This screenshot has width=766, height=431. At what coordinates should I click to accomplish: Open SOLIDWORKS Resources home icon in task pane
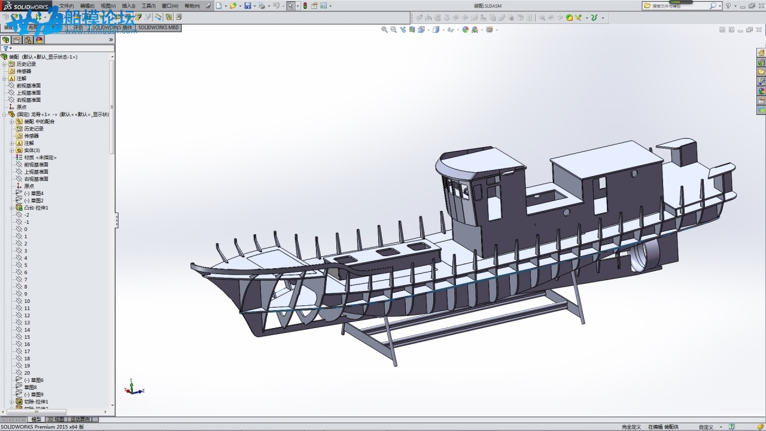761,53
